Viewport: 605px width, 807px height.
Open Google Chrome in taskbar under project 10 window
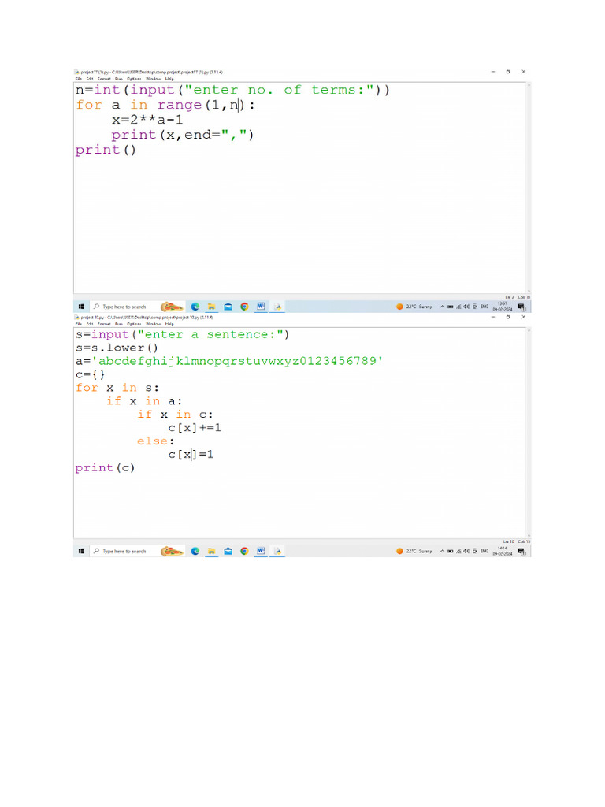[x=244, y=551]
